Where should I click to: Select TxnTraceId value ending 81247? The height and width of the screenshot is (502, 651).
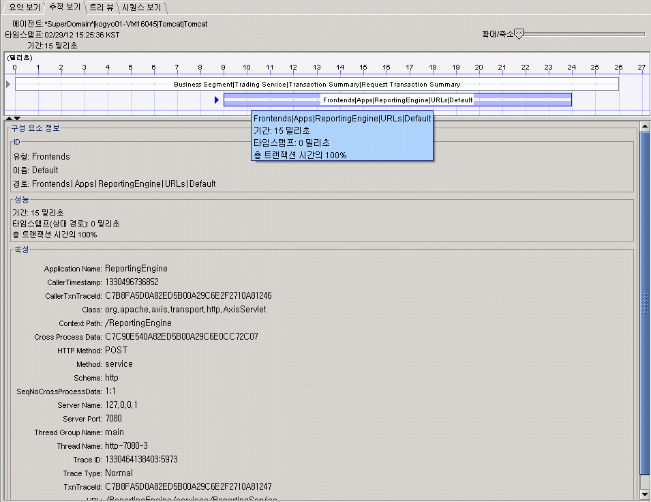coord(189,486)
